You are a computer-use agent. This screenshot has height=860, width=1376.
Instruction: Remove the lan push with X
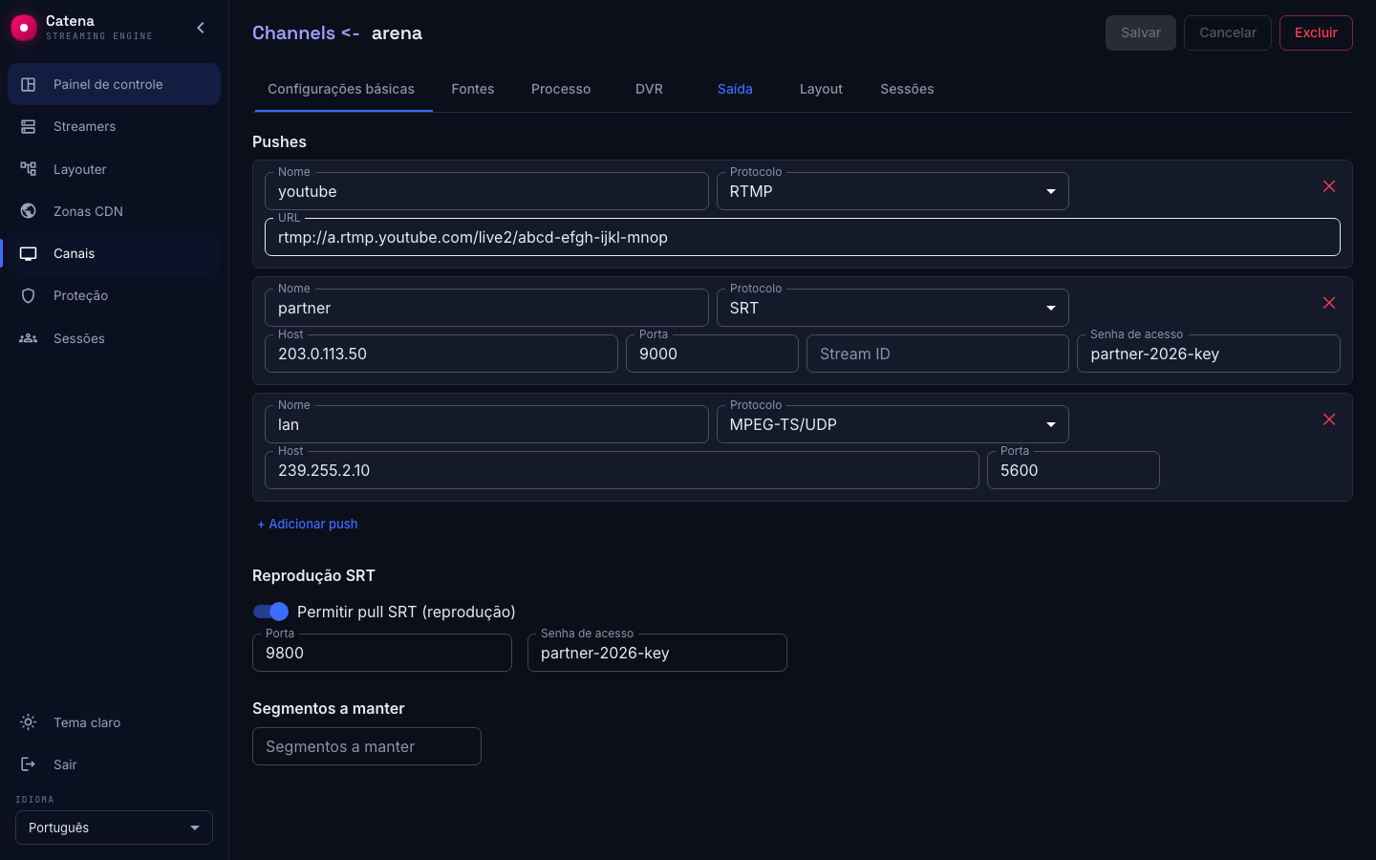pyautogui.click(x=1329, y=419)
